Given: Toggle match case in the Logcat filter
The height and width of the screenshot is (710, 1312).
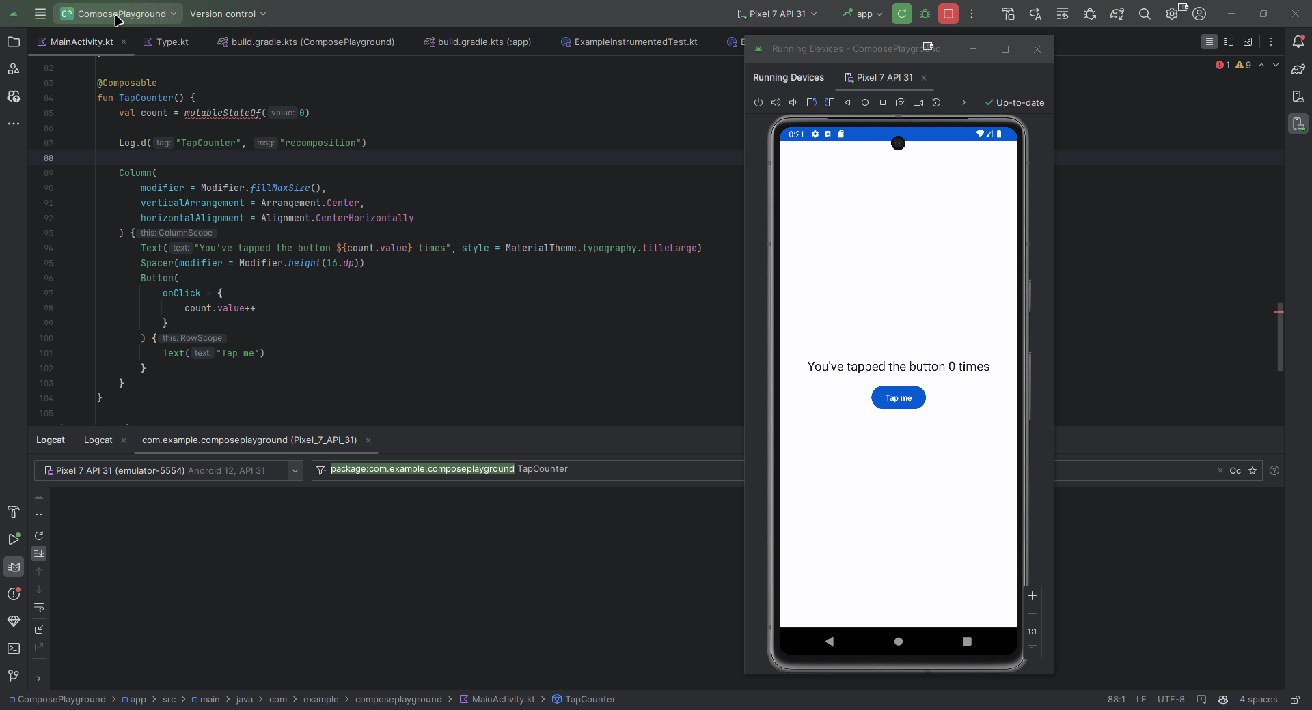Looking at the screenshot, I should (x=1235, y=471).
